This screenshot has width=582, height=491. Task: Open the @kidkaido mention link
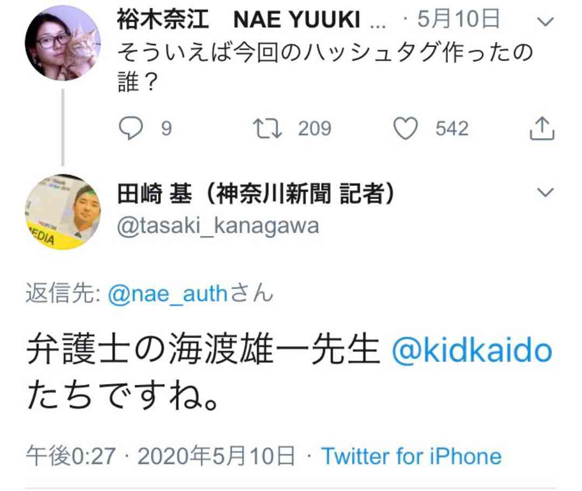(x=472, y=351)
